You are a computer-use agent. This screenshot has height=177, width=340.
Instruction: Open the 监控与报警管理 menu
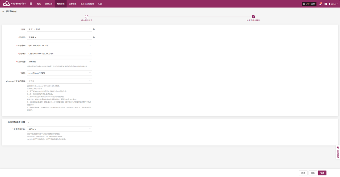pyautogui.click(x=87, y=4)
